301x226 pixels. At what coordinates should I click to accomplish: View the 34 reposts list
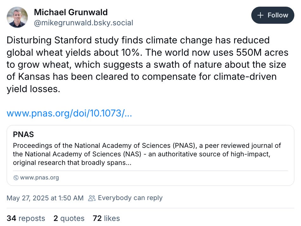[26, 218]
